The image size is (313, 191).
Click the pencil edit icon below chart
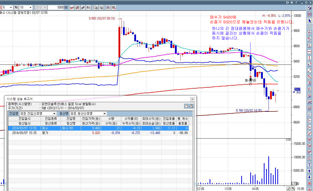point(289,188)
